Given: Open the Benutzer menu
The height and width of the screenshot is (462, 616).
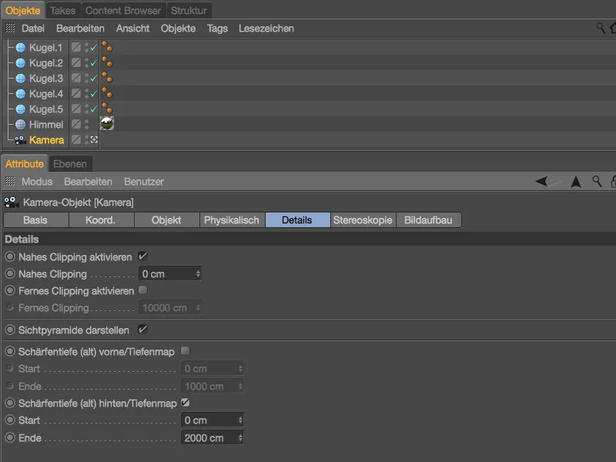Looking at the screenshot, I should 144,182.
